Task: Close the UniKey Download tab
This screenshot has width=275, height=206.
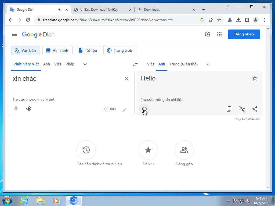Action: (130, 10)
